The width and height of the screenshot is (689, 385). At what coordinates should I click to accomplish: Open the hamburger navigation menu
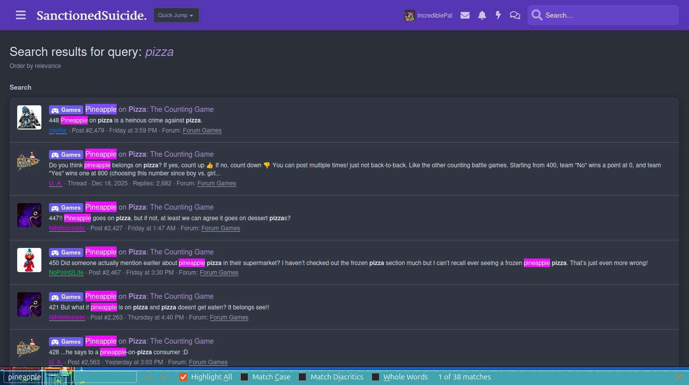[x=21, y=15]
